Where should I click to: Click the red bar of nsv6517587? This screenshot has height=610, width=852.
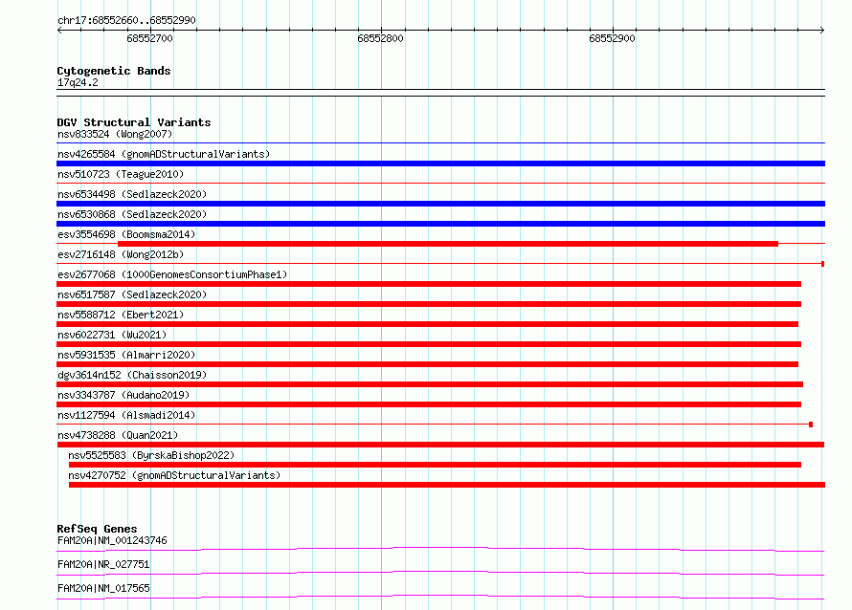click(429, 304)
